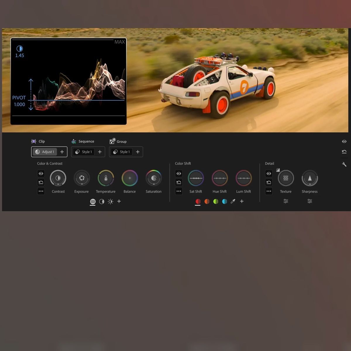The image size is (351, 351).
Task: Select the red gradient swatch under Sat Shift
Action: [x=198, y=201]
